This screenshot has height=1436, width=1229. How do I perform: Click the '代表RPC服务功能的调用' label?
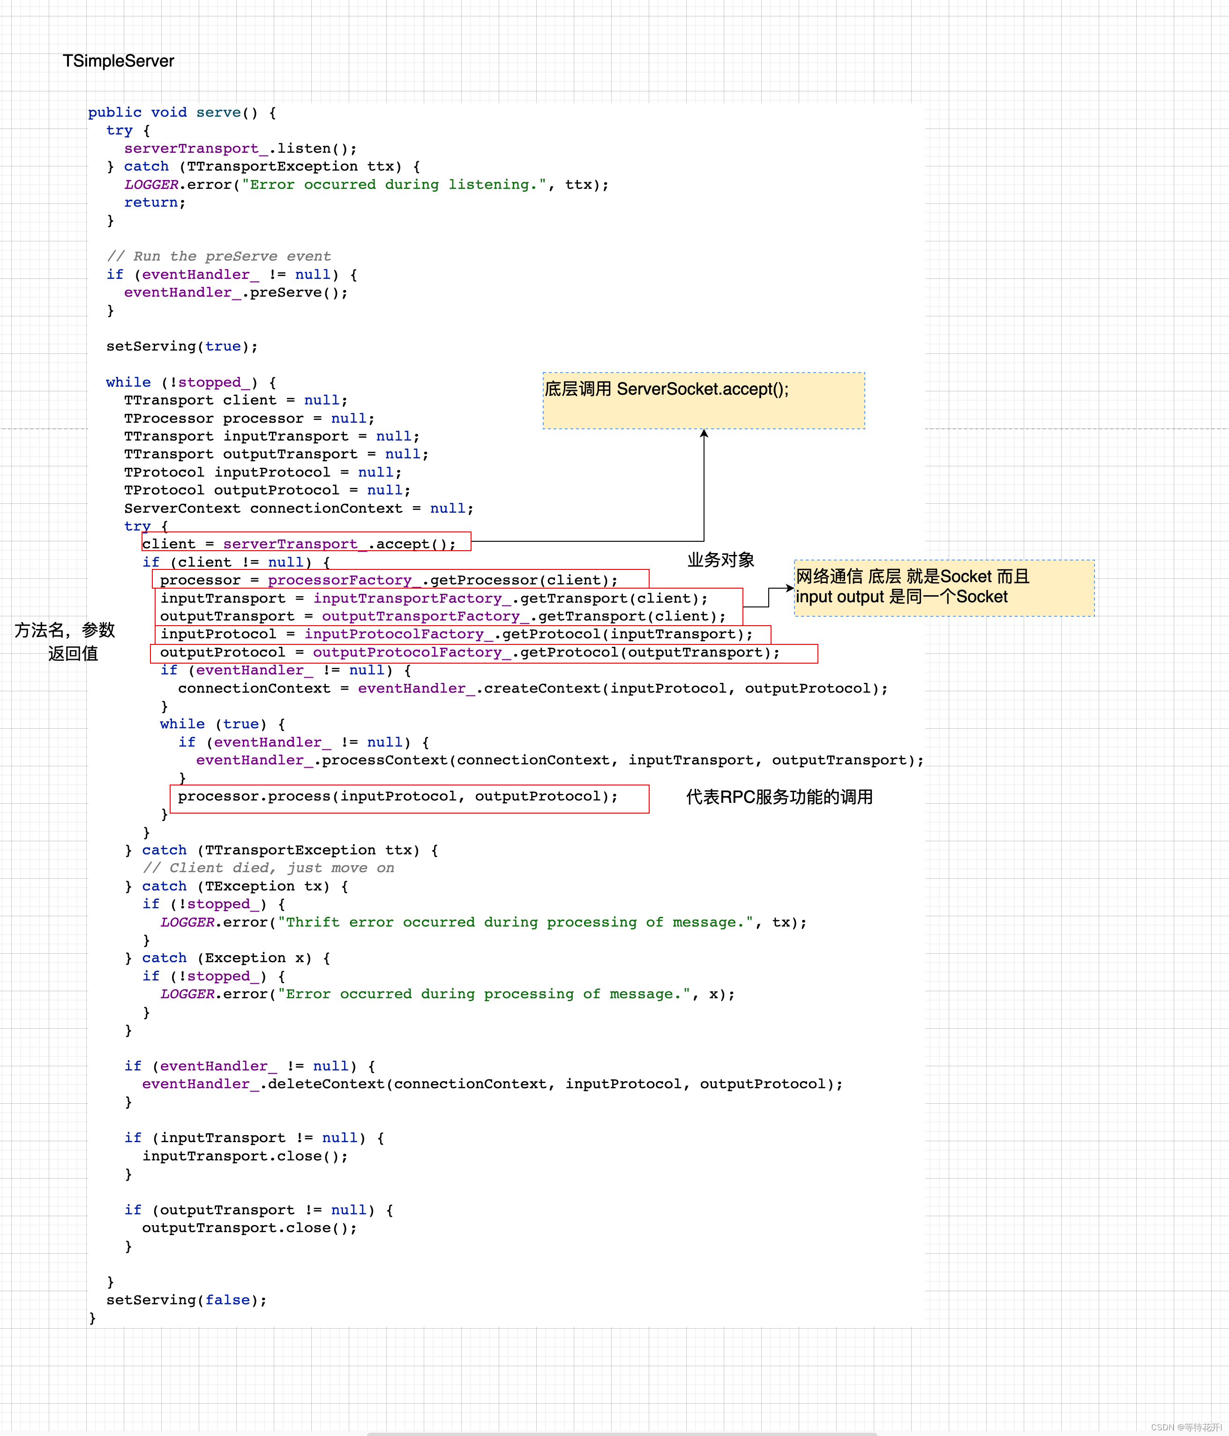click(779, 797)
